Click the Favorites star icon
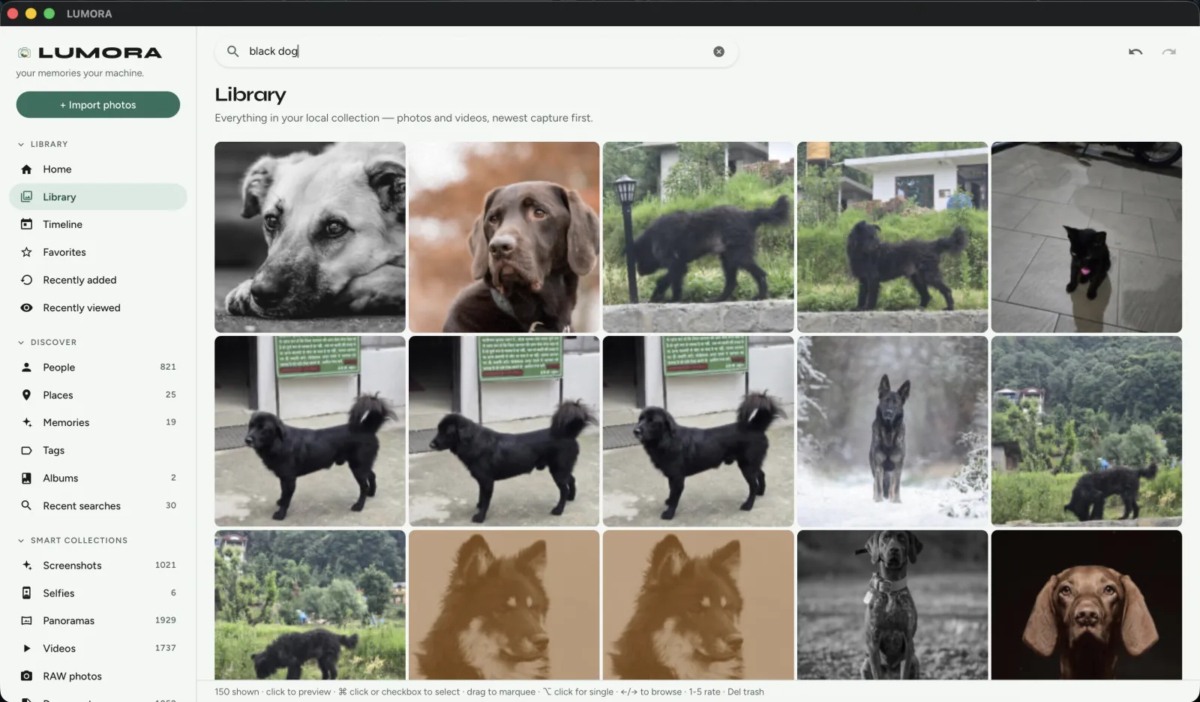The height and width of the screenshot is (702, 1200). pyautogui.click(x=26, y=252)
